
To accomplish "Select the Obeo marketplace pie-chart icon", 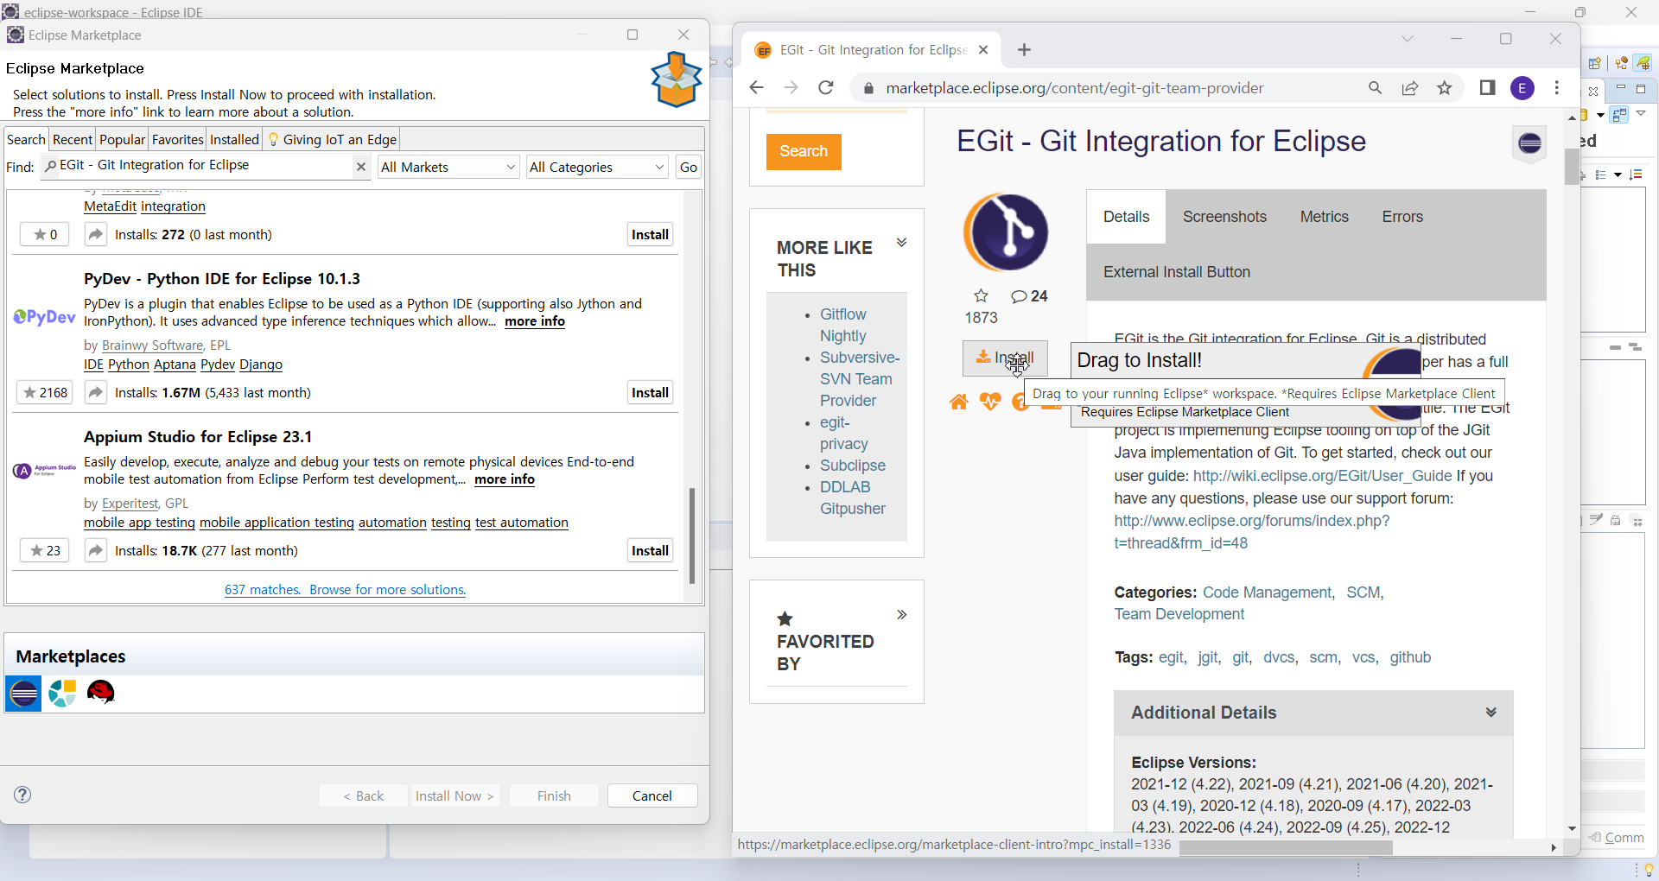I will (62, 693).
